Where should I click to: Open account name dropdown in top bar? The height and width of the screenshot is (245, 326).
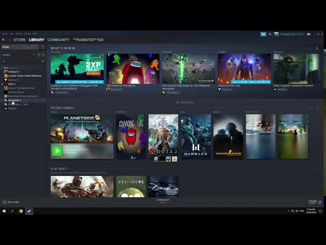click(291, 34)
